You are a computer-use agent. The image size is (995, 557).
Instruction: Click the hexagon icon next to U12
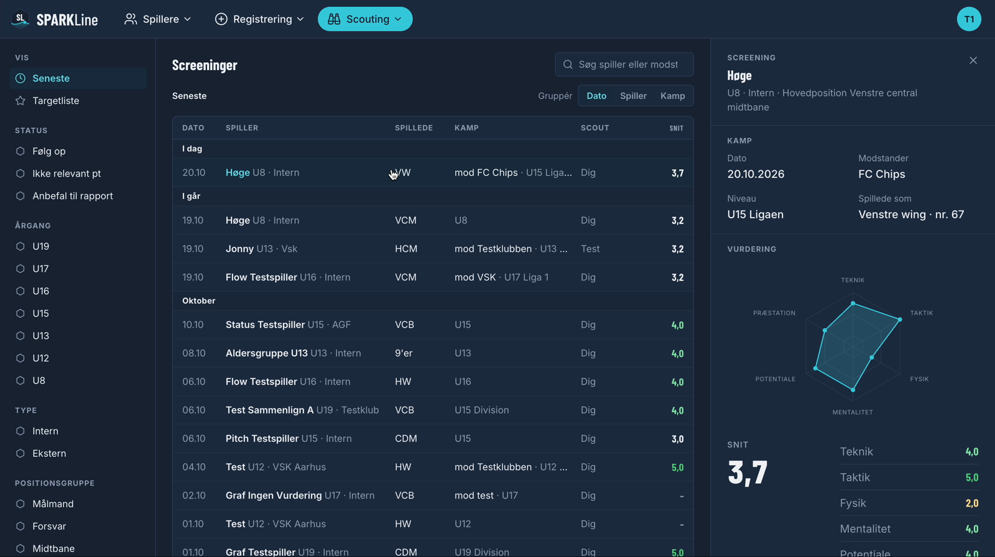(21, 358)
